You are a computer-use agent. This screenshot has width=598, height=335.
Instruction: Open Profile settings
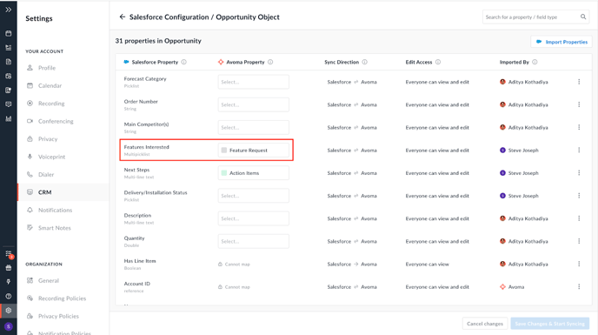pyautogui.click(x=47, y=68)
